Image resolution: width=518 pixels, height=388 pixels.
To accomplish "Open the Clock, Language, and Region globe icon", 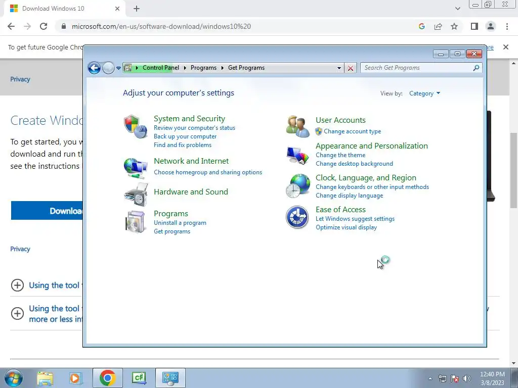I will pyautogui.click(x=297, y=186).
